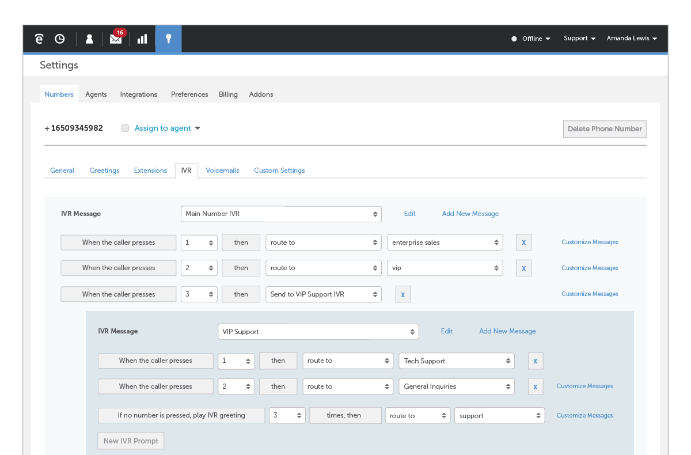Open the VIP Support IVR message dropdown
The image size is (691, 455).
coord(318,332)
